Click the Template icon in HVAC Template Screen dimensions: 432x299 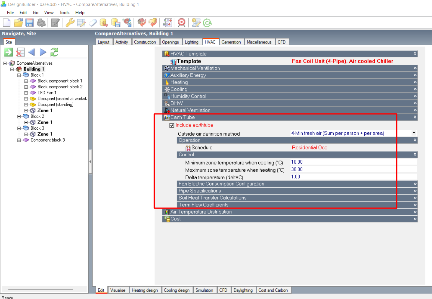173,61
